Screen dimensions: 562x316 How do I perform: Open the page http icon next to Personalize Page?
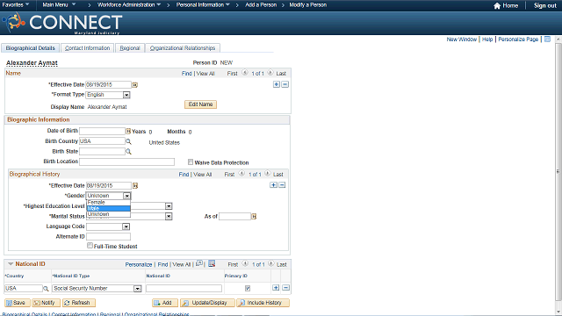click(x=547, y=39)
